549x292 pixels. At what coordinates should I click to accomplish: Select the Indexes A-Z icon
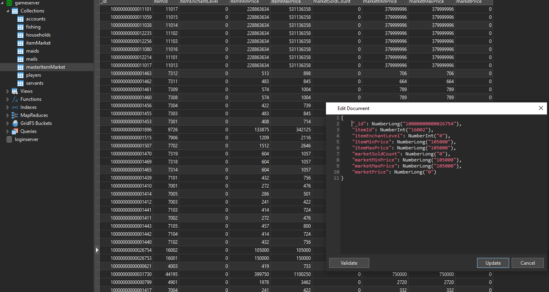click(14, 107)
